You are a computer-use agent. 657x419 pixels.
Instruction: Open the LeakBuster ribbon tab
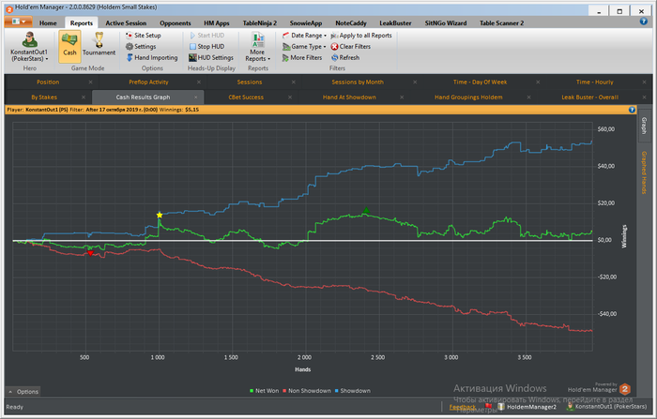tap(395, 23)
